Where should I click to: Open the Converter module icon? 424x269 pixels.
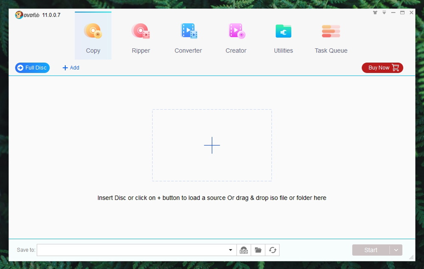[x=188, y=32]
